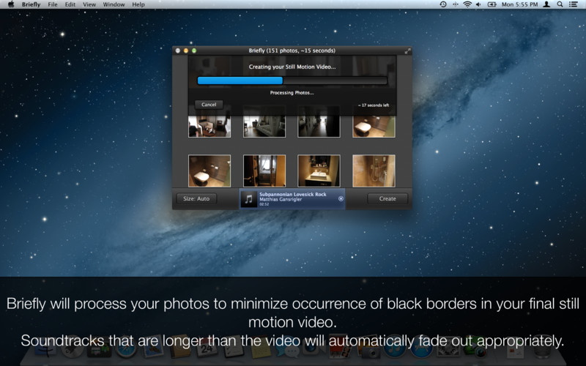Open the View menu
The height and width of the screenshot is (366, 586).
click(x=89, y=4)
